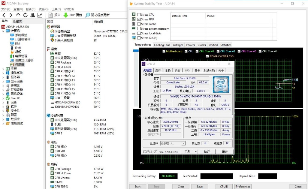Image resolution: width=308 pixels, height=189 pixels.
Task: Click the CPUID button
Action: point(224,187)
